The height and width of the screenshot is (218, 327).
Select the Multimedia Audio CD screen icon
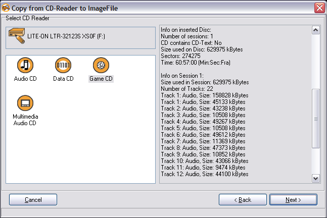pos(25,103)
